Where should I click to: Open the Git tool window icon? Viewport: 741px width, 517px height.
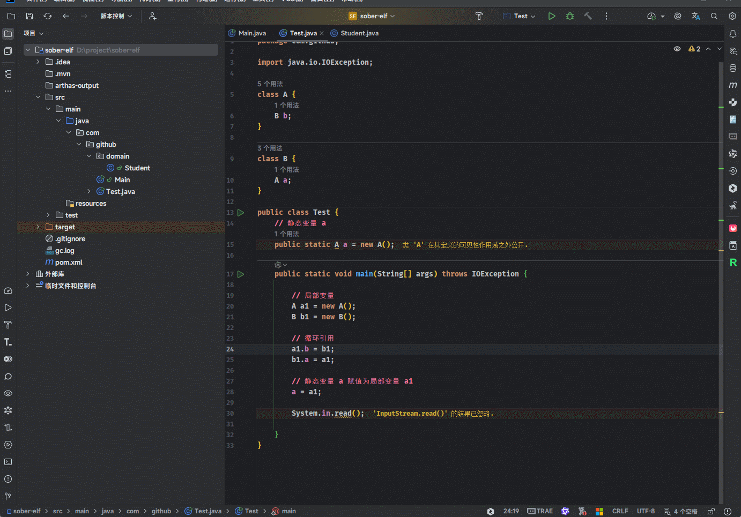click(x=8, y=496)
